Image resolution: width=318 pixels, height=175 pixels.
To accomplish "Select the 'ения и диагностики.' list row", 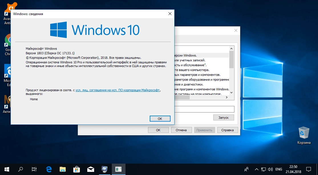I will (x=202, y=84).
